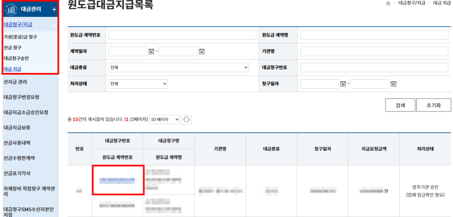Click the 대금청구번호 input field
The height and width of the screenshot is (217, 453).
[374, 67]
